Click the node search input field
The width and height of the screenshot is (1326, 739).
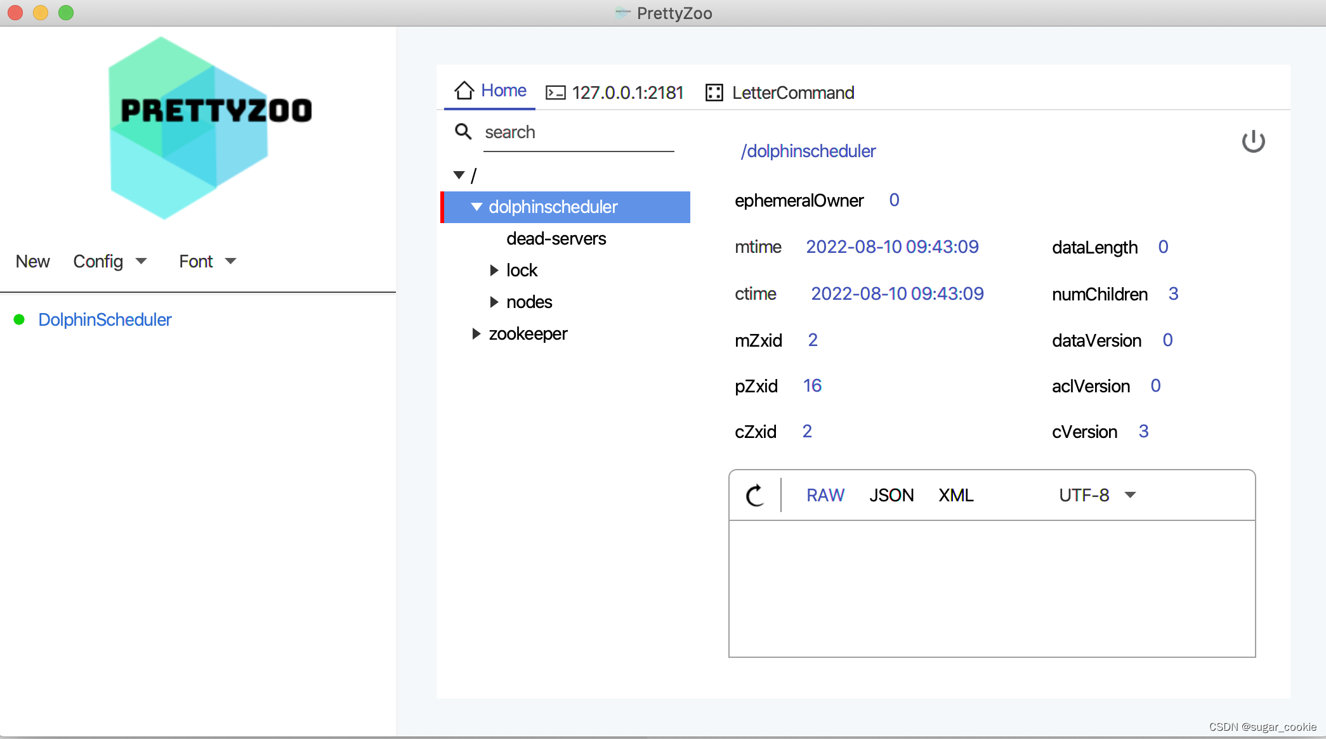pyautogui.click(x=577, y=133)
